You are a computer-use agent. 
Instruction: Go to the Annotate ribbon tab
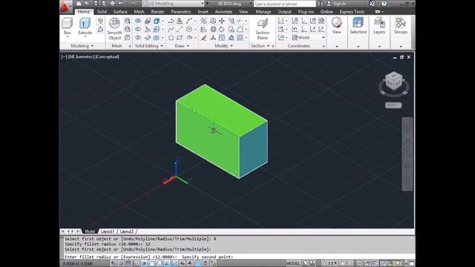point(223,12)
